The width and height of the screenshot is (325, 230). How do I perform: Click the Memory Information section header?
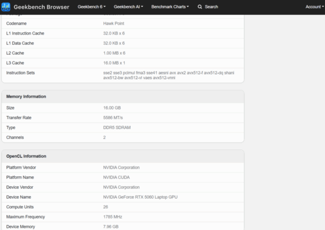(26, 96)
